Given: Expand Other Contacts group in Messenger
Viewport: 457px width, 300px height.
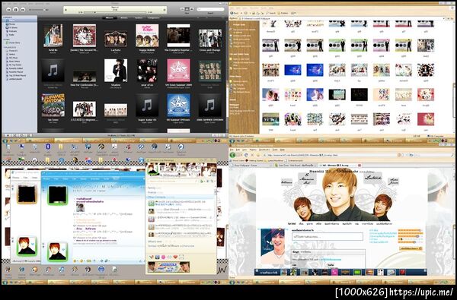Looking at the screenshot, I should point(157,197).
